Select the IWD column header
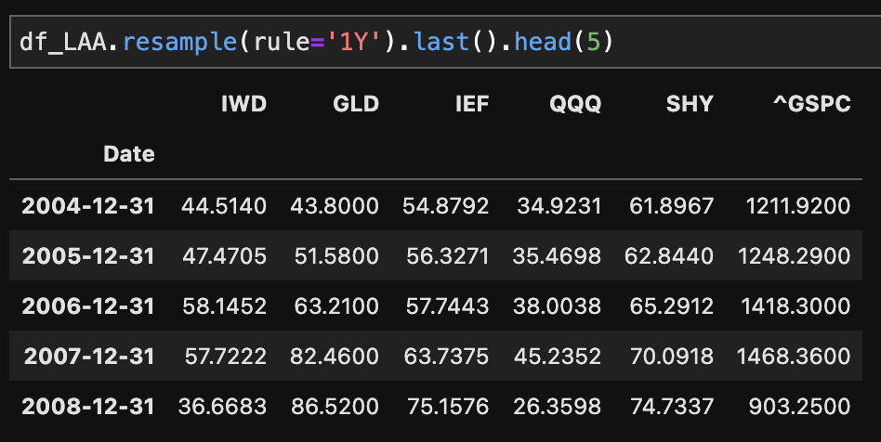881x442 pixels. pos(243,104)
